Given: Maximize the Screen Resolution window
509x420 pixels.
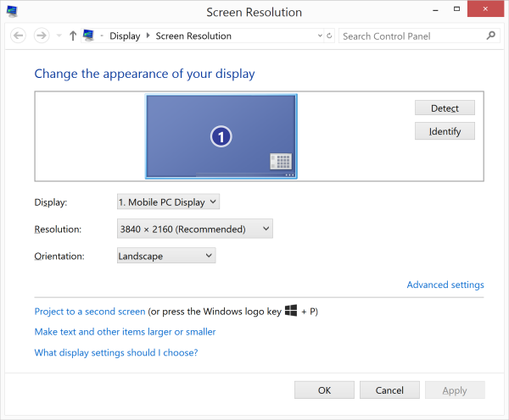Looking at the screenshot, I should [456, 9].
